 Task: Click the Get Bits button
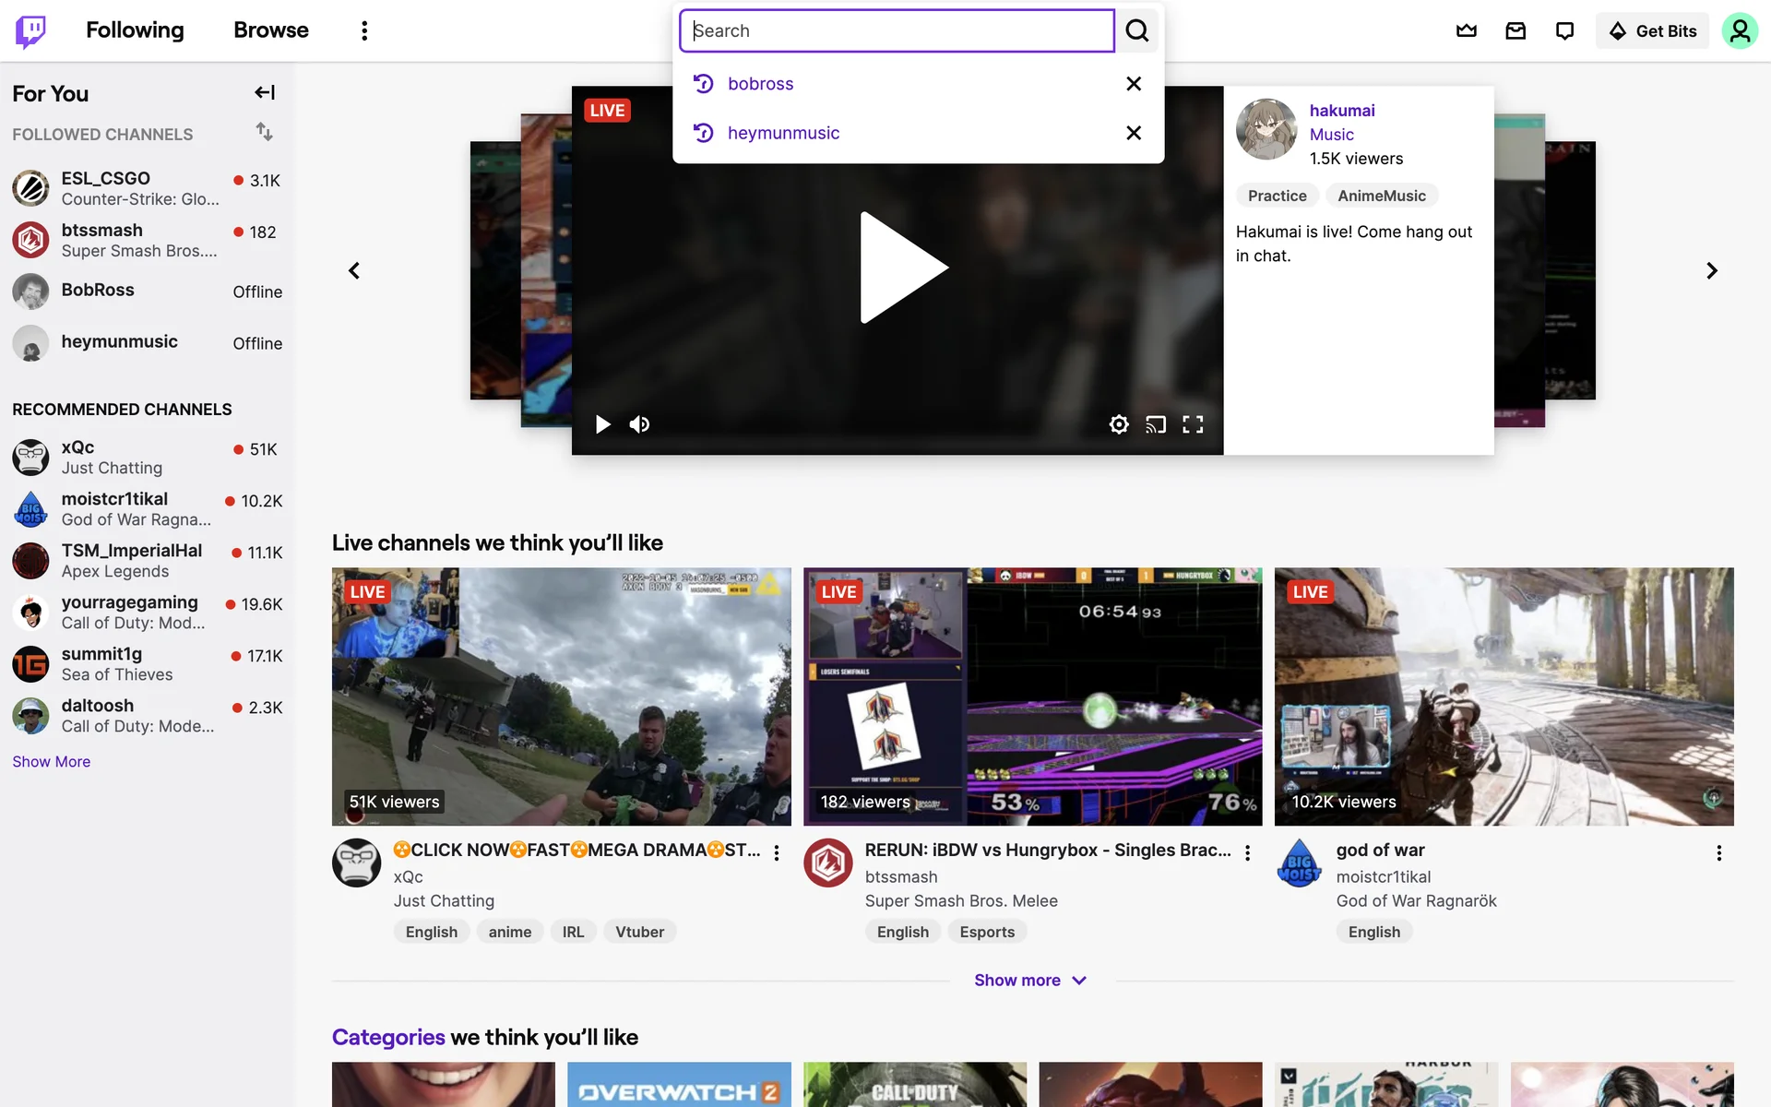1652,30
